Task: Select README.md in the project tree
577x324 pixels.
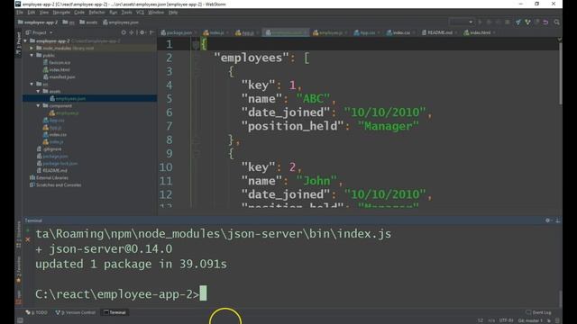Action: click(x=51, y=170)
